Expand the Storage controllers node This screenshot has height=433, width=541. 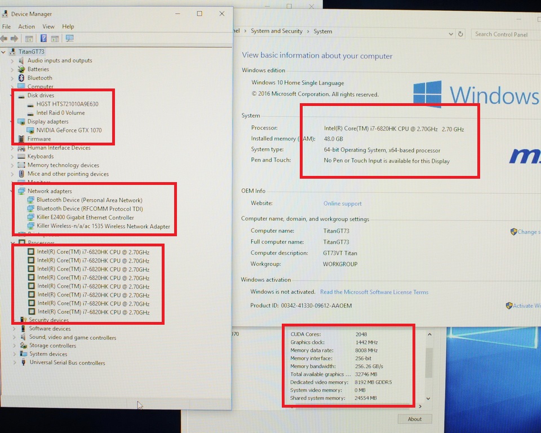coord(14,346)
